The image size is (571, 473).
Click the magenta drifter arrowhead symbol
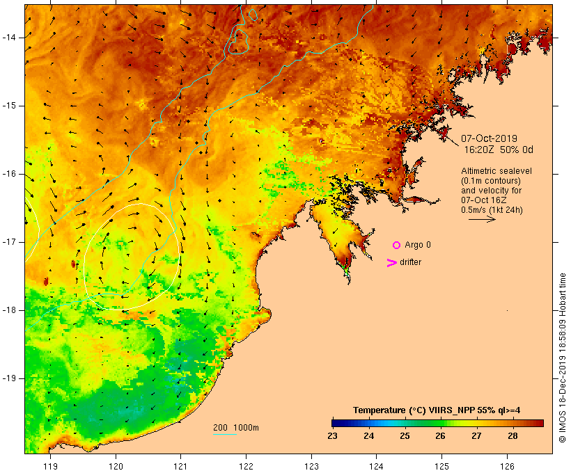click(392, 263)
